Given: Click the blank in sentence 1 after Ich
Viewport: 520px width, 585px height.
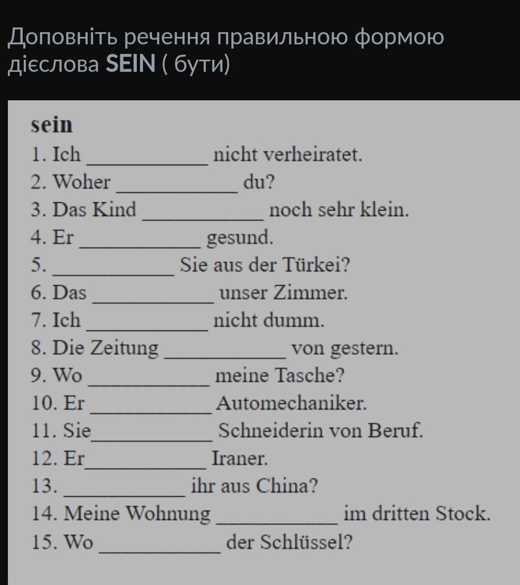Looking at the screenshot, I should 147,161.
